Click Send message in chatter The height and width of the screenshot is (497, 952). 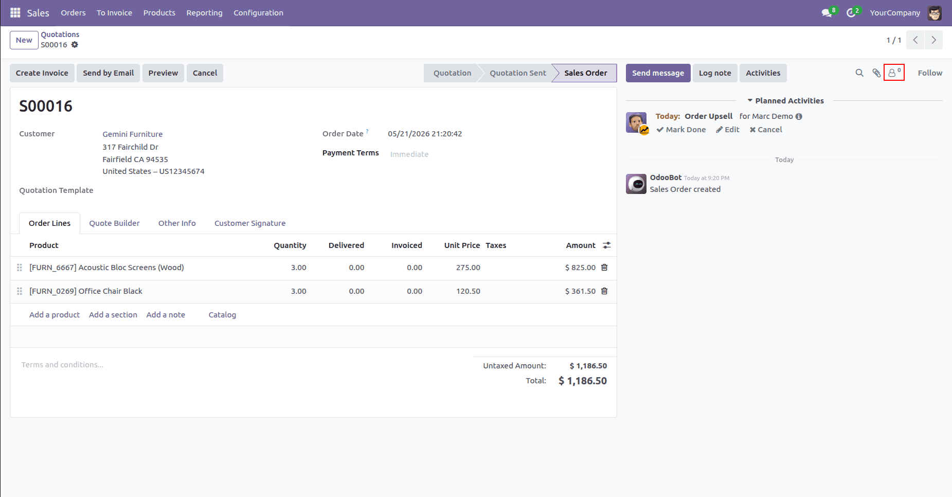point(658,73)
